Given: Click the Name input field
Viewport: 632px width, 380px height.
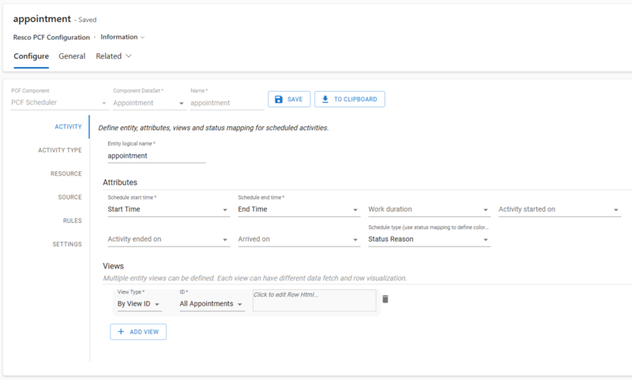Looking at the screenshot, I should (227, 103).
